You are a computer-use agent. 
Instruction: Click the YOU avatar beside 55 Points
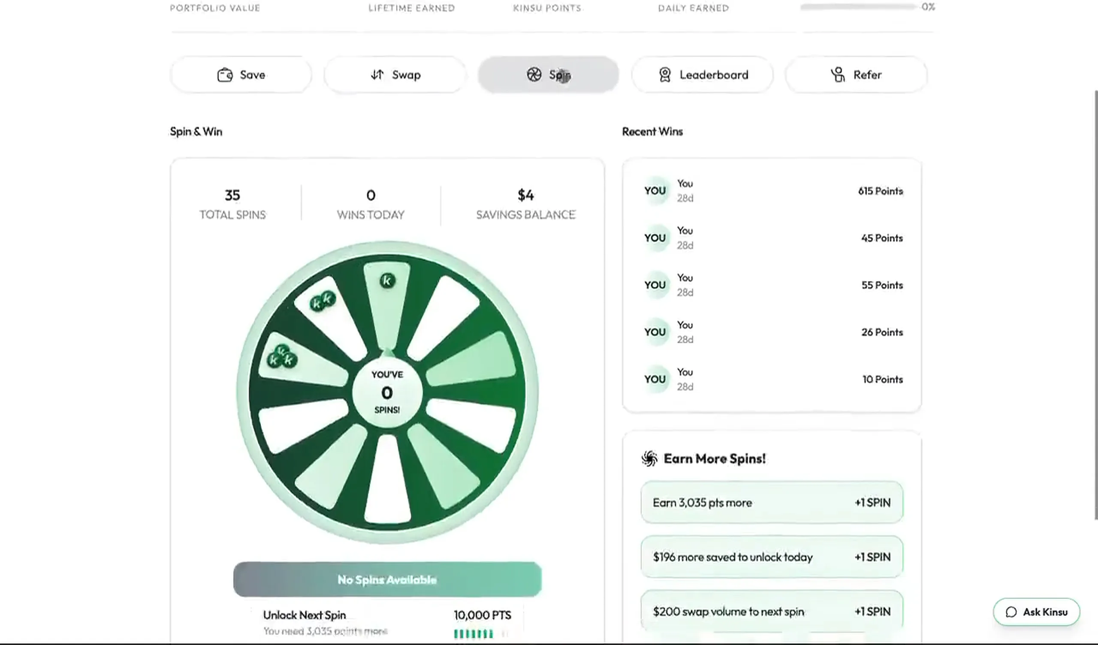coord(655,285)
